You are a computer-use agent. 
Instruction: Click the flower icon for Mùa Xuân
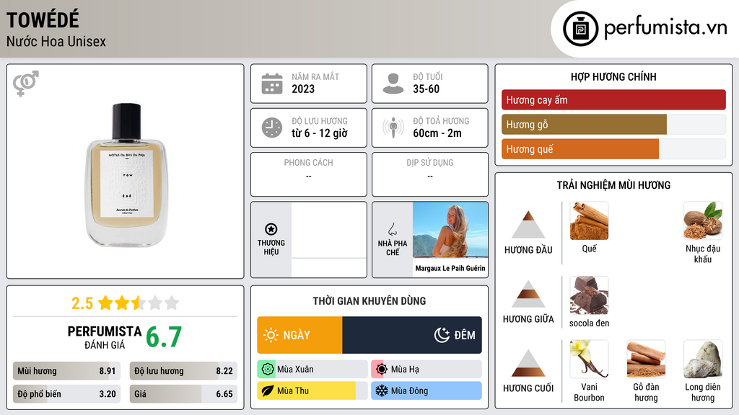(x=268, y=370)
